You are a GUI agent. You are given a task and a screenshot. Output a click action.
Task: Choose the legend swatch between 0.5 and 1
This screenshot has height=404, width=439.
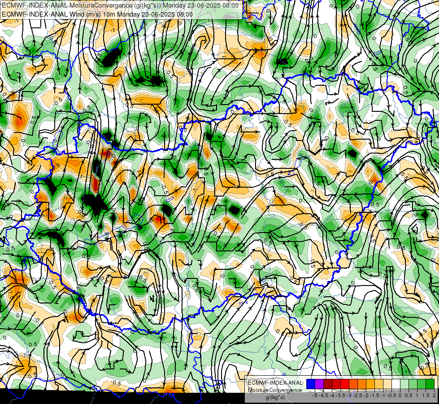coord(413,384)
